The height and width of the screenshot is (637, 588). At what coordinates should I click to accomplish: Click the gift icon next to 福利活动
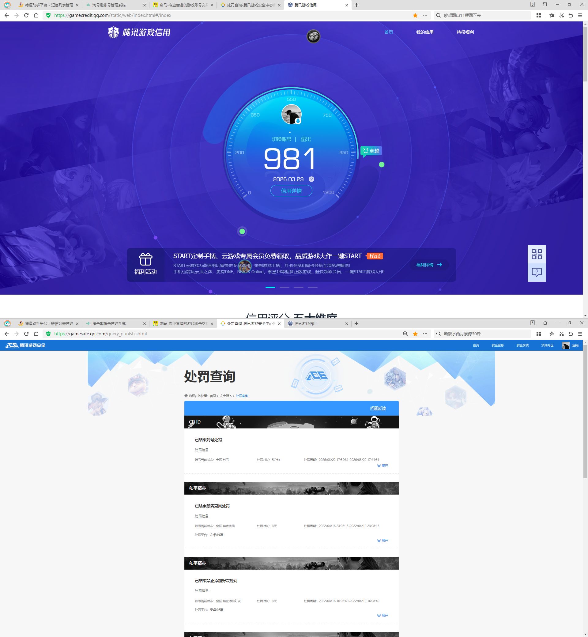145,260
